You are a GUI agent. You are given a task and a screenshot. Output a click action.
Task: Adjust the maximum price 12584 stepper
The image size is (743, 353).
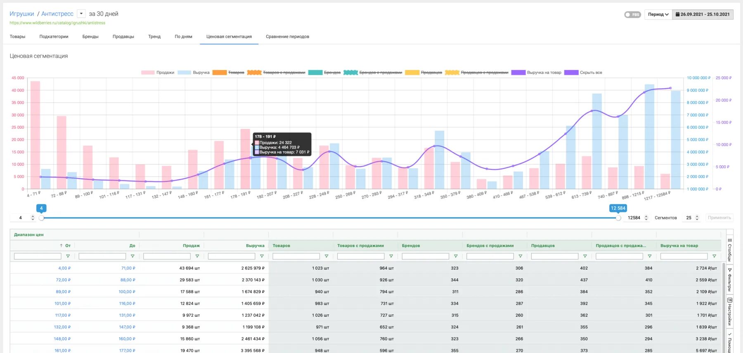[x=646, y=218]
